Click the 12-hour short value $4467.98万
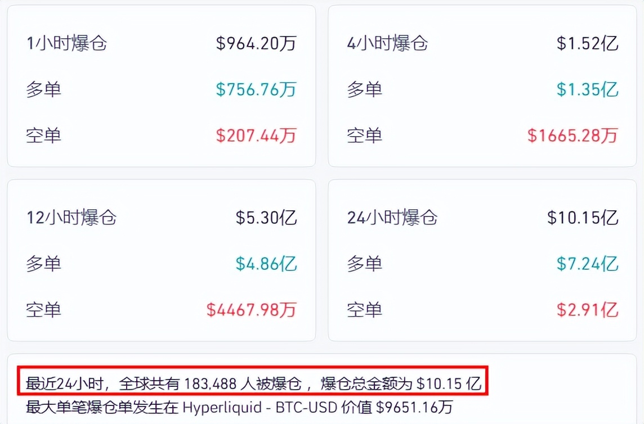The image size is (644, 424). (x=252, y=309)
